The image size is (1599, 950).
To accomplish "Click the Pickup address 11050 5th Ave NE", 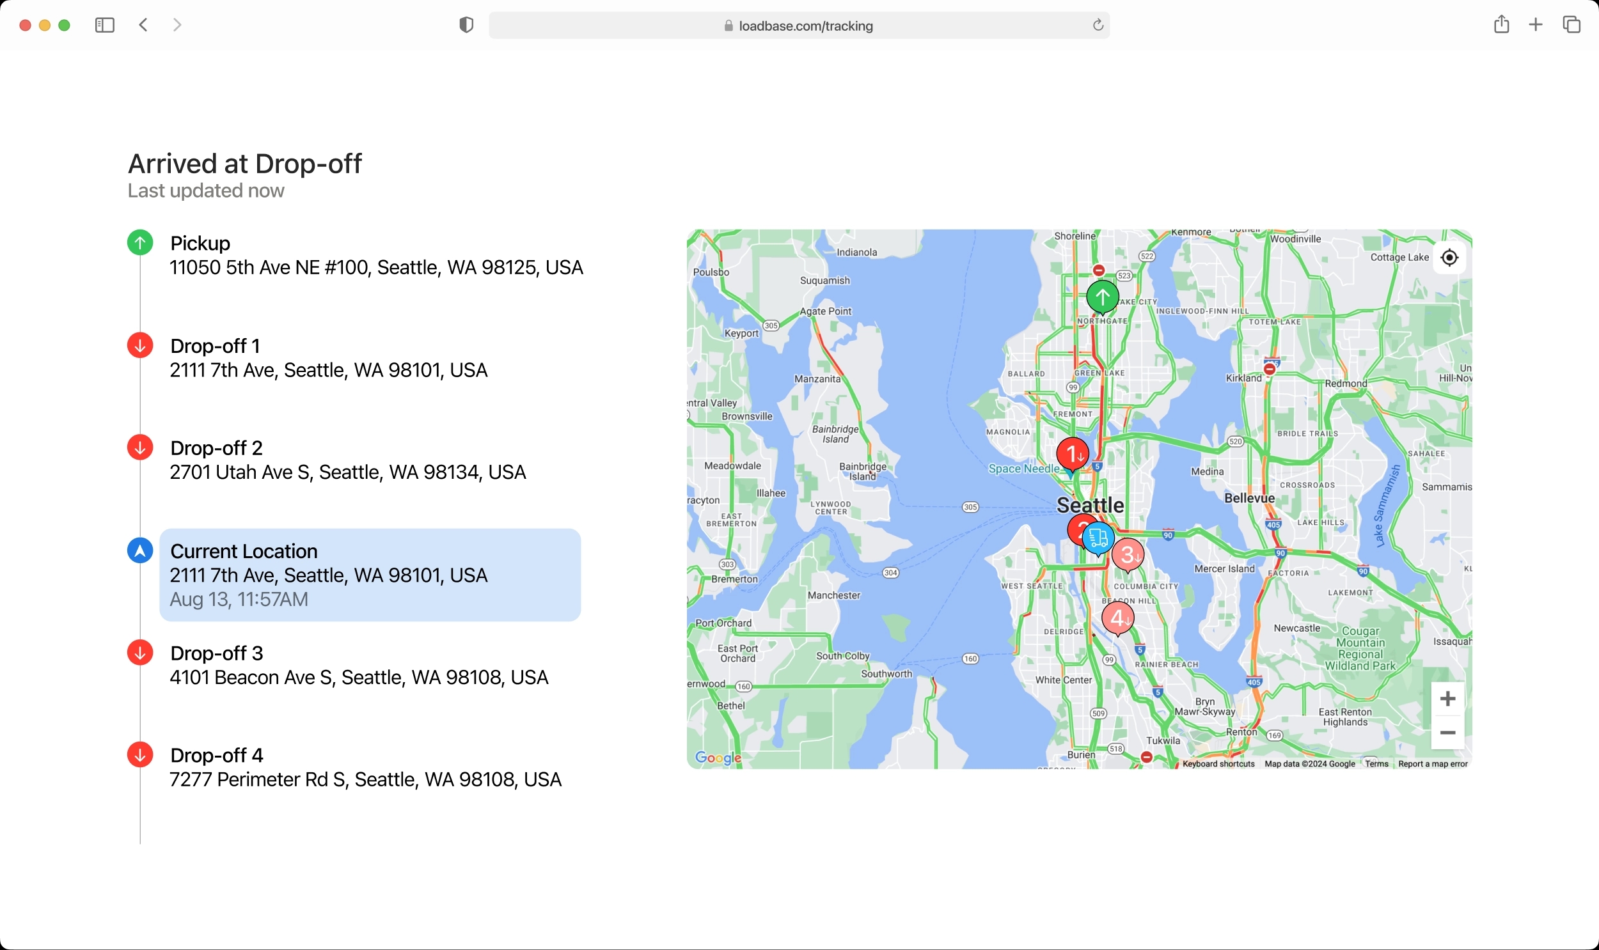I will (377, 268).
